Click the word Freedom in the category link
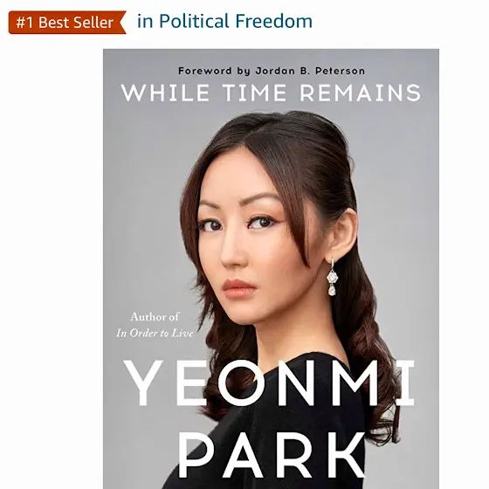Screen dimensions: 489x489 (x=273, y=21)
